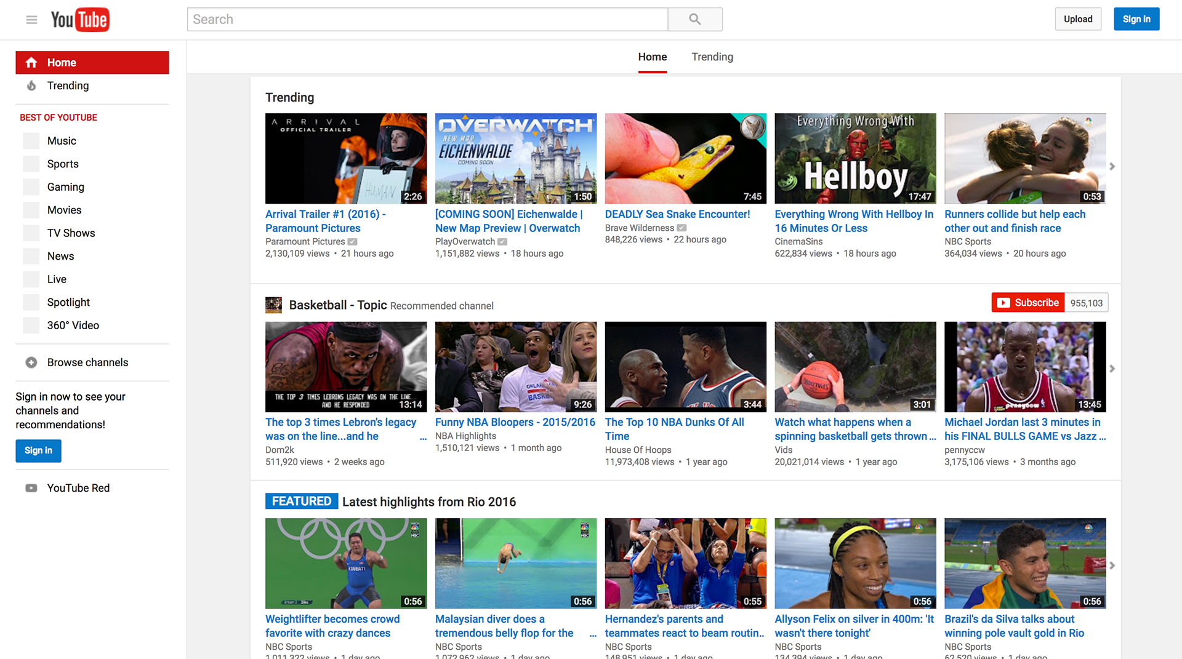
Task: Open weightlifter crazy dances thumbnail
Action: click(x=346, y=564)
